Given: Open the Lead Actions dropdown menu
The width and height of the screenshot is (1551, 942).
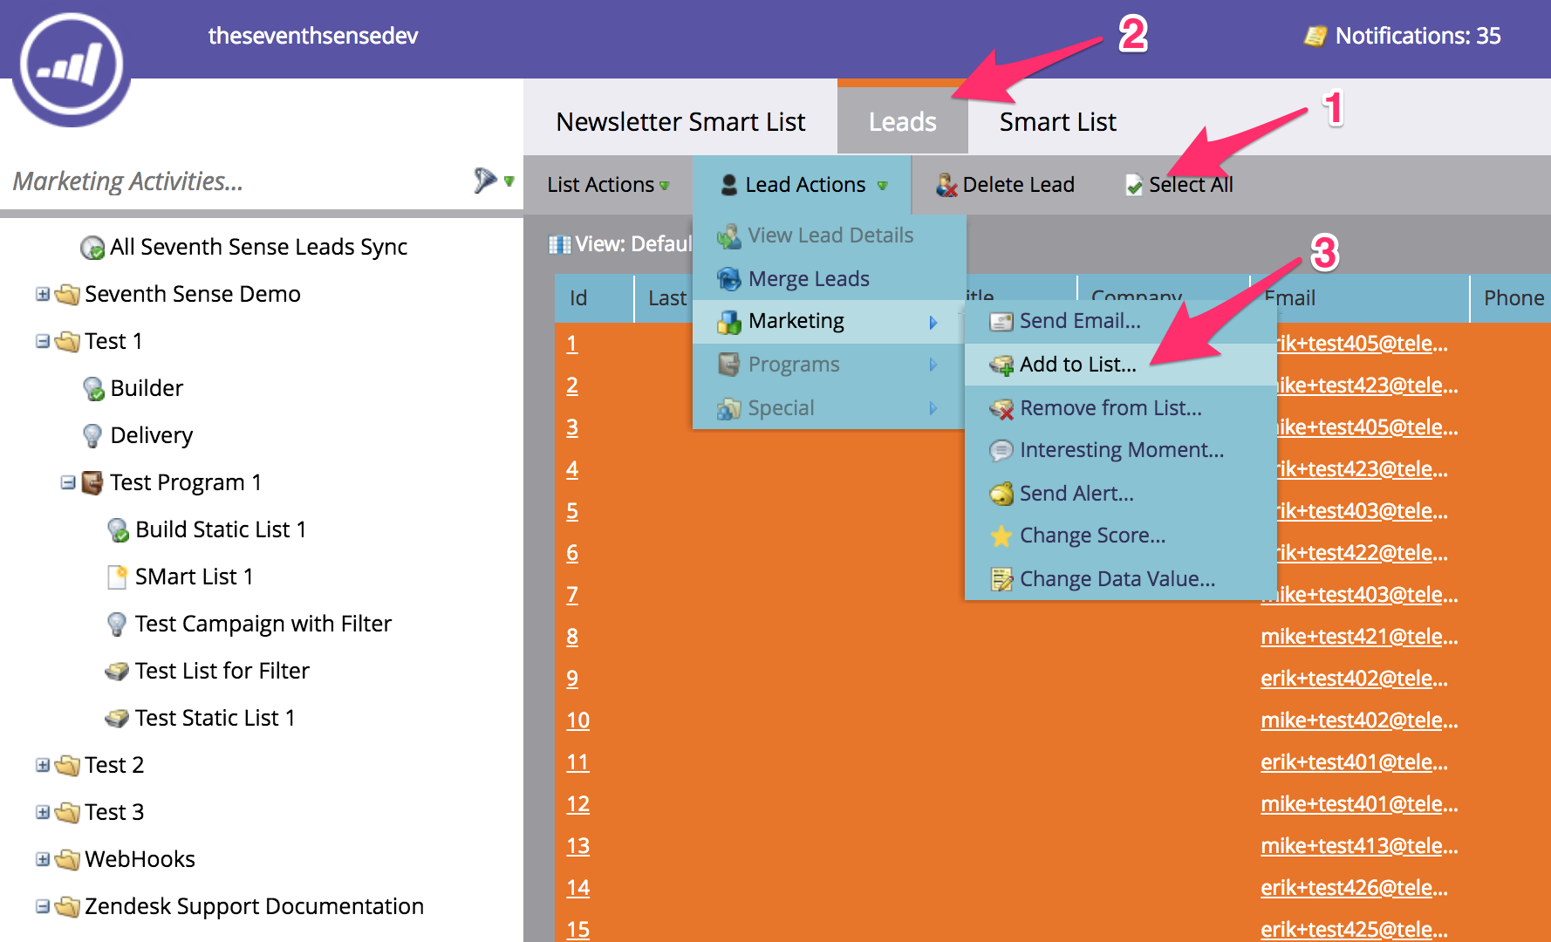Looking at the screenshot, I should (x=803, y=185).
